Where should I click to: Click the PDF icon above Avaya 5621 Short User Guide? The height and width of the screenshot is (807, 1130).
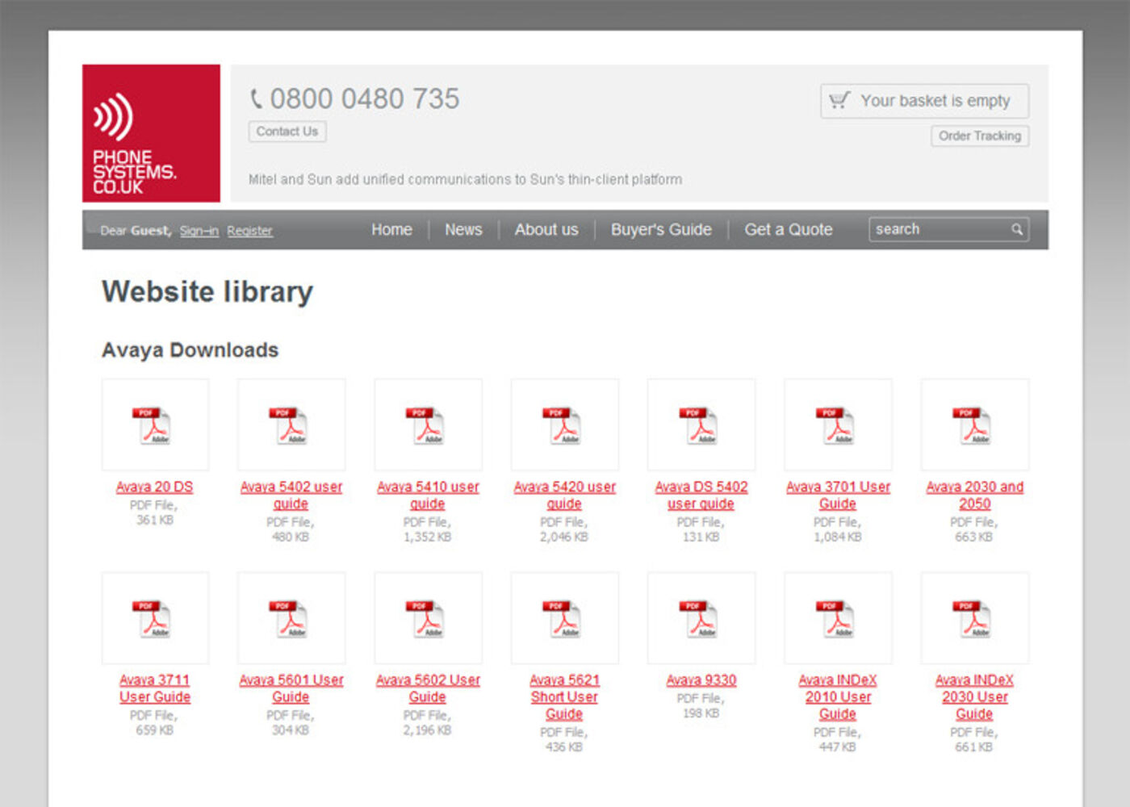[x=563, y=619]
